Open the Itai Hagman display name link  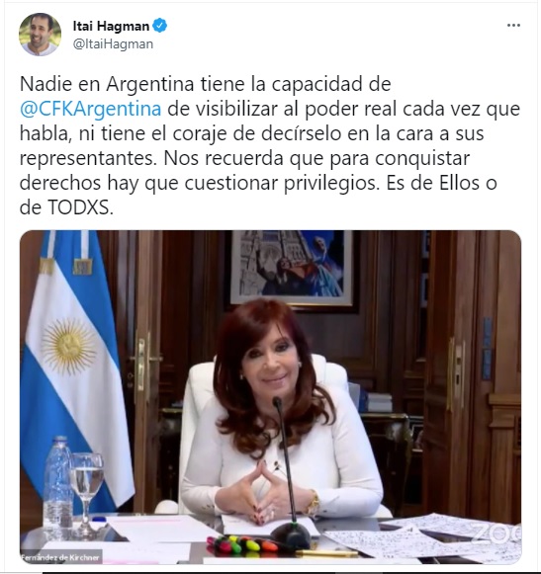[x=111, y=26]
